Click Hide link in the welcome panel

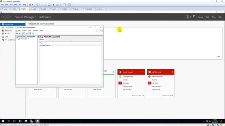point(218,56)
